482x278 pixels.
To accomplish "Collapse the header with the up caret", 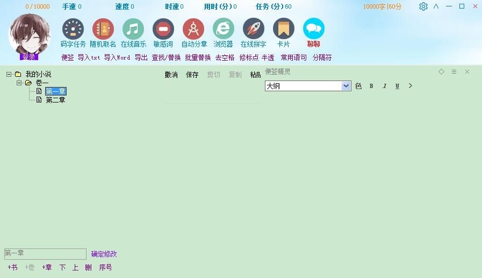I will pos(436,6).
